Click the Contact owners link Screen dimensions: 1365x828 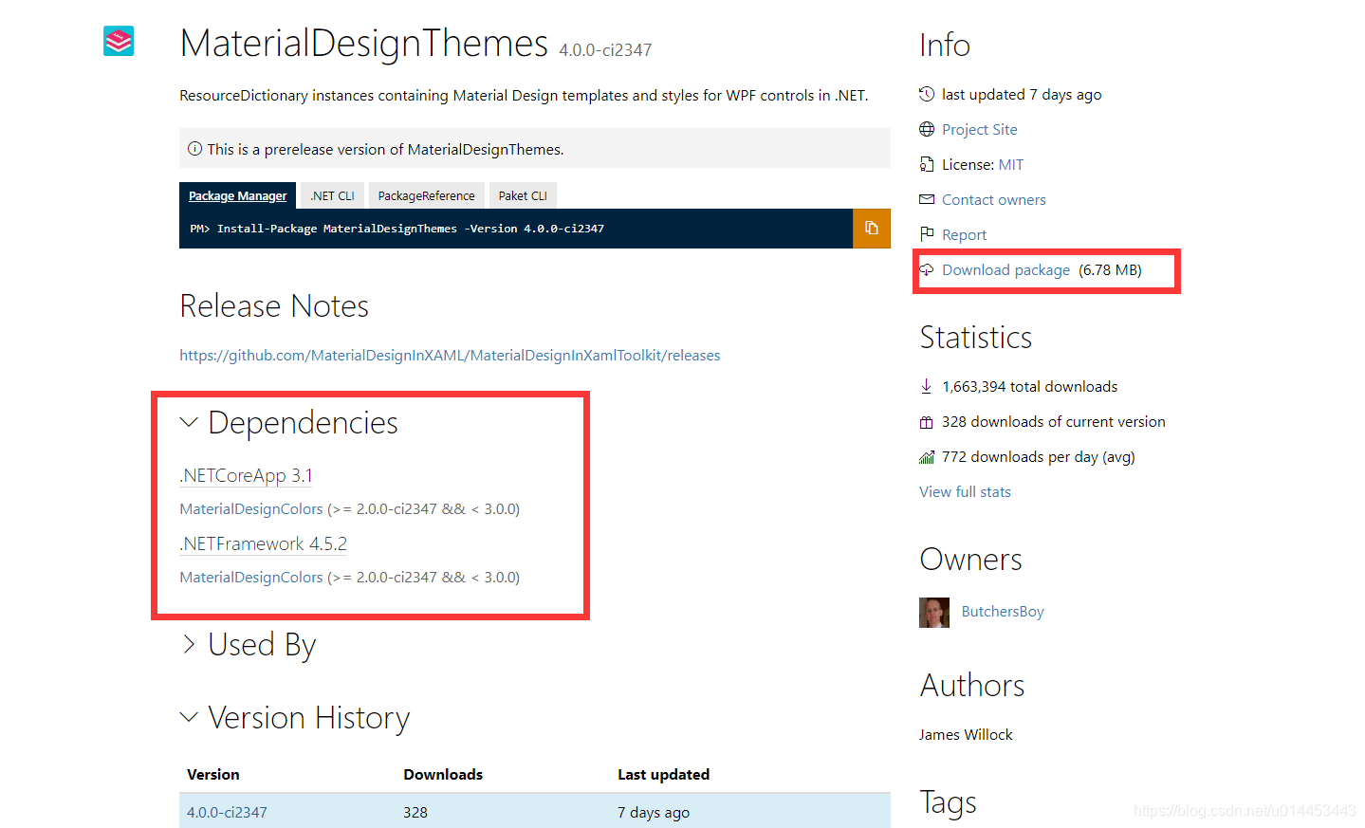(x=993, y=199)
